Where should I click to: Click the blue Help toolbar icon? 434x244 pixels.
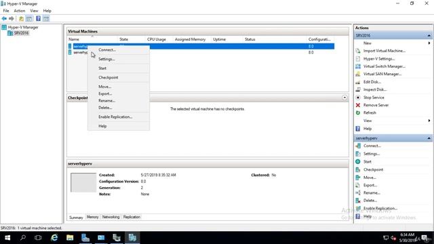point(38,18)
